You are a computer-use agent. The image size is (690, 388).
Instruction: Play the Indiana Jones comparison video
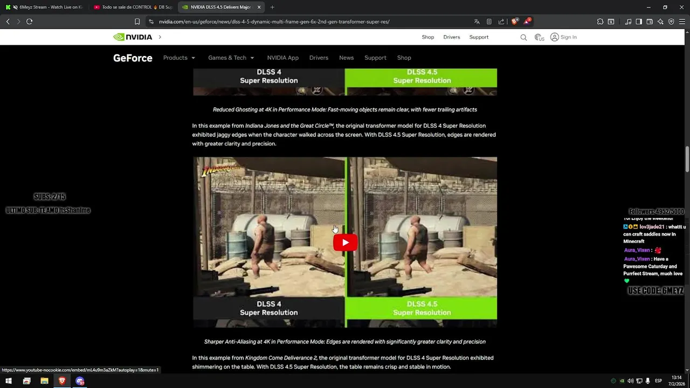345,242
